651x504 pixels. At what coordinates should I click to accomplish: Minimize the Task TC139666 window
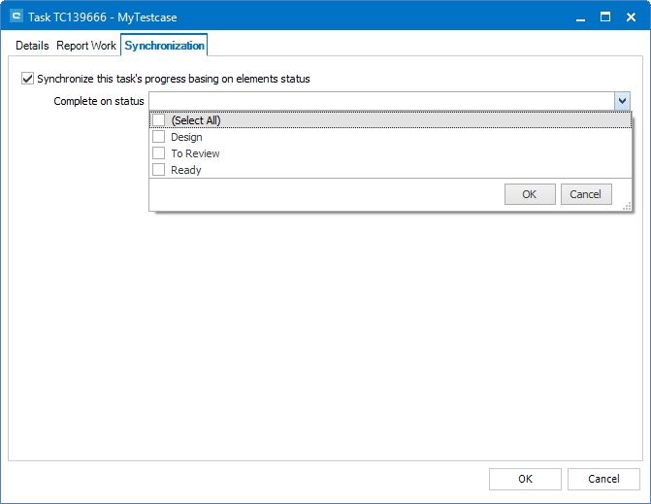(x=580, y=17)
